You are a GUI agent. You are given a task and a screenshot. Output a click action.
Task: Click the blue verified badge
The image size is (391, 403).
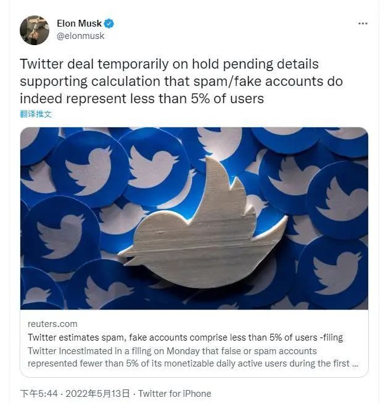click(x=109, y=24)
